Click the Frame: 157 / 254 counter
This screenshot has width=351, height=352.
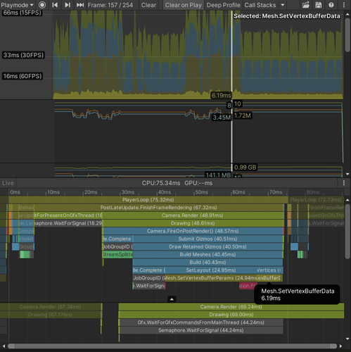click(x=110, y=5)
